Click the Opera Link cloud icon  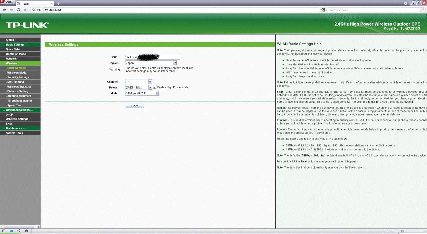click(x=11, y=231)
